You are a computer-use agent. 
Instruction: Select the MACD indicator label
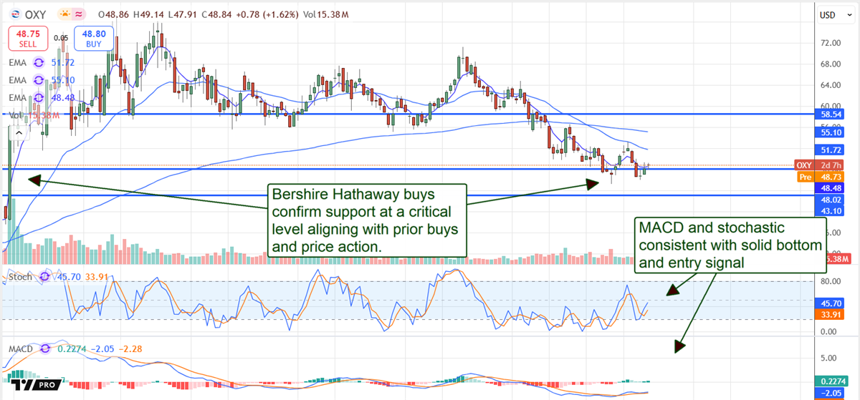click(x=19, y=348)
